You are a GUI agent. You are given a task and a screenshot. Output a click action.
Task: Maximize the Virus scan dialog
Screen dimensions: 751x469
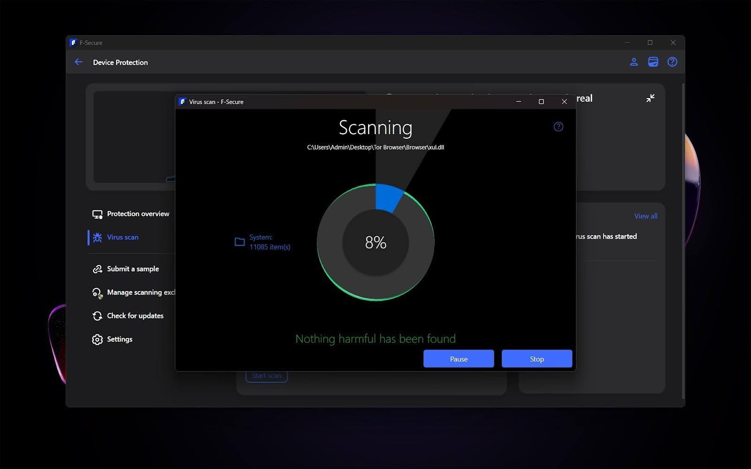click(x=541, y=102)
